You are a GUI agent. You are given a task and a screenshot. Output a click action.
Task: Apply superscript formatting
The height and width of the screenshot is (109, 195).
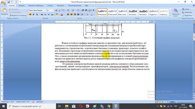point(49,15)
